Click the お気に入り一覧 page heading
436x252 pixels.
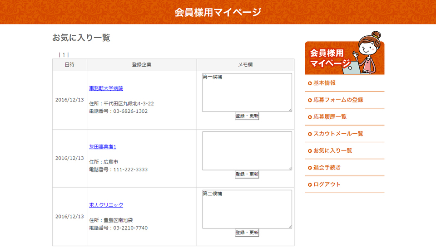[81, 38]
